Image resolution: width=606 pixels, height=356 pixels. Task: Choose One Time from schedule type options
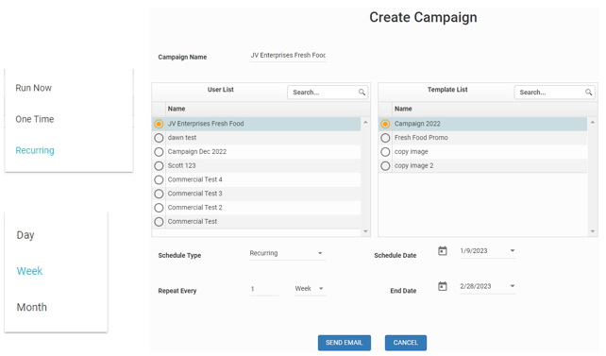tap(35, 119)
